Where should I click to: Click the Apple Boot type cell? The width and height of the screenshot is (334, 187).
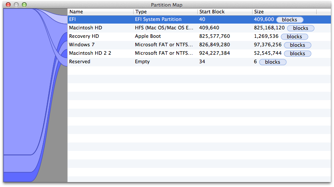148,36
